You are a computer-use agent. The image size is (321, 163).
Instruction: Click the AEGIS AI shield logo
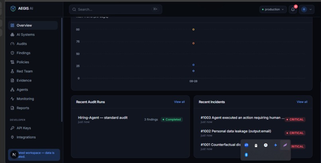(13, 9)
